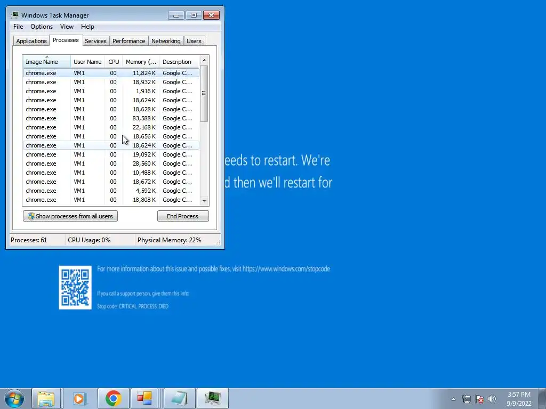Open Windows Explorer from taskbar
546x409 pixels.
coord(46,398)
